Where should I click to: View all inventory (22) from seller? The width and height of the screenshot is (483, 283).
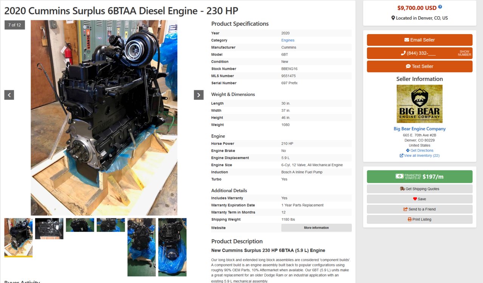422,156
